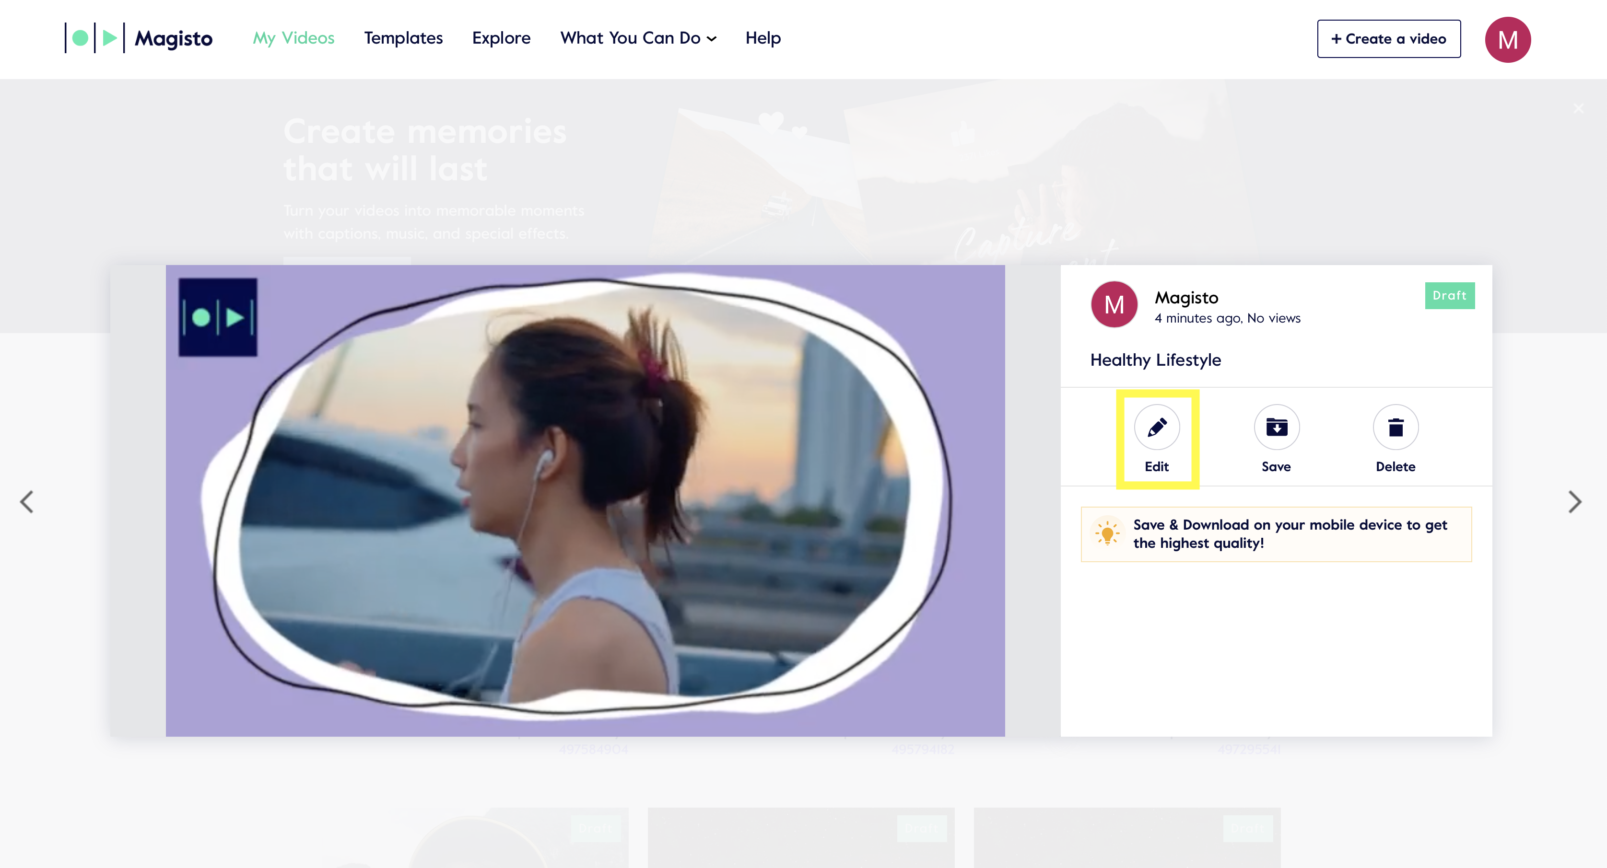
Task: Open the Help page
Action: [x=763, y=38]
